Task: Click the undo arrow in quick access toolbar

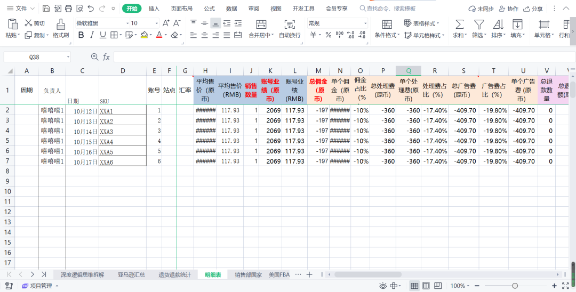Action: pyautogui.click(x=91, y=9)
